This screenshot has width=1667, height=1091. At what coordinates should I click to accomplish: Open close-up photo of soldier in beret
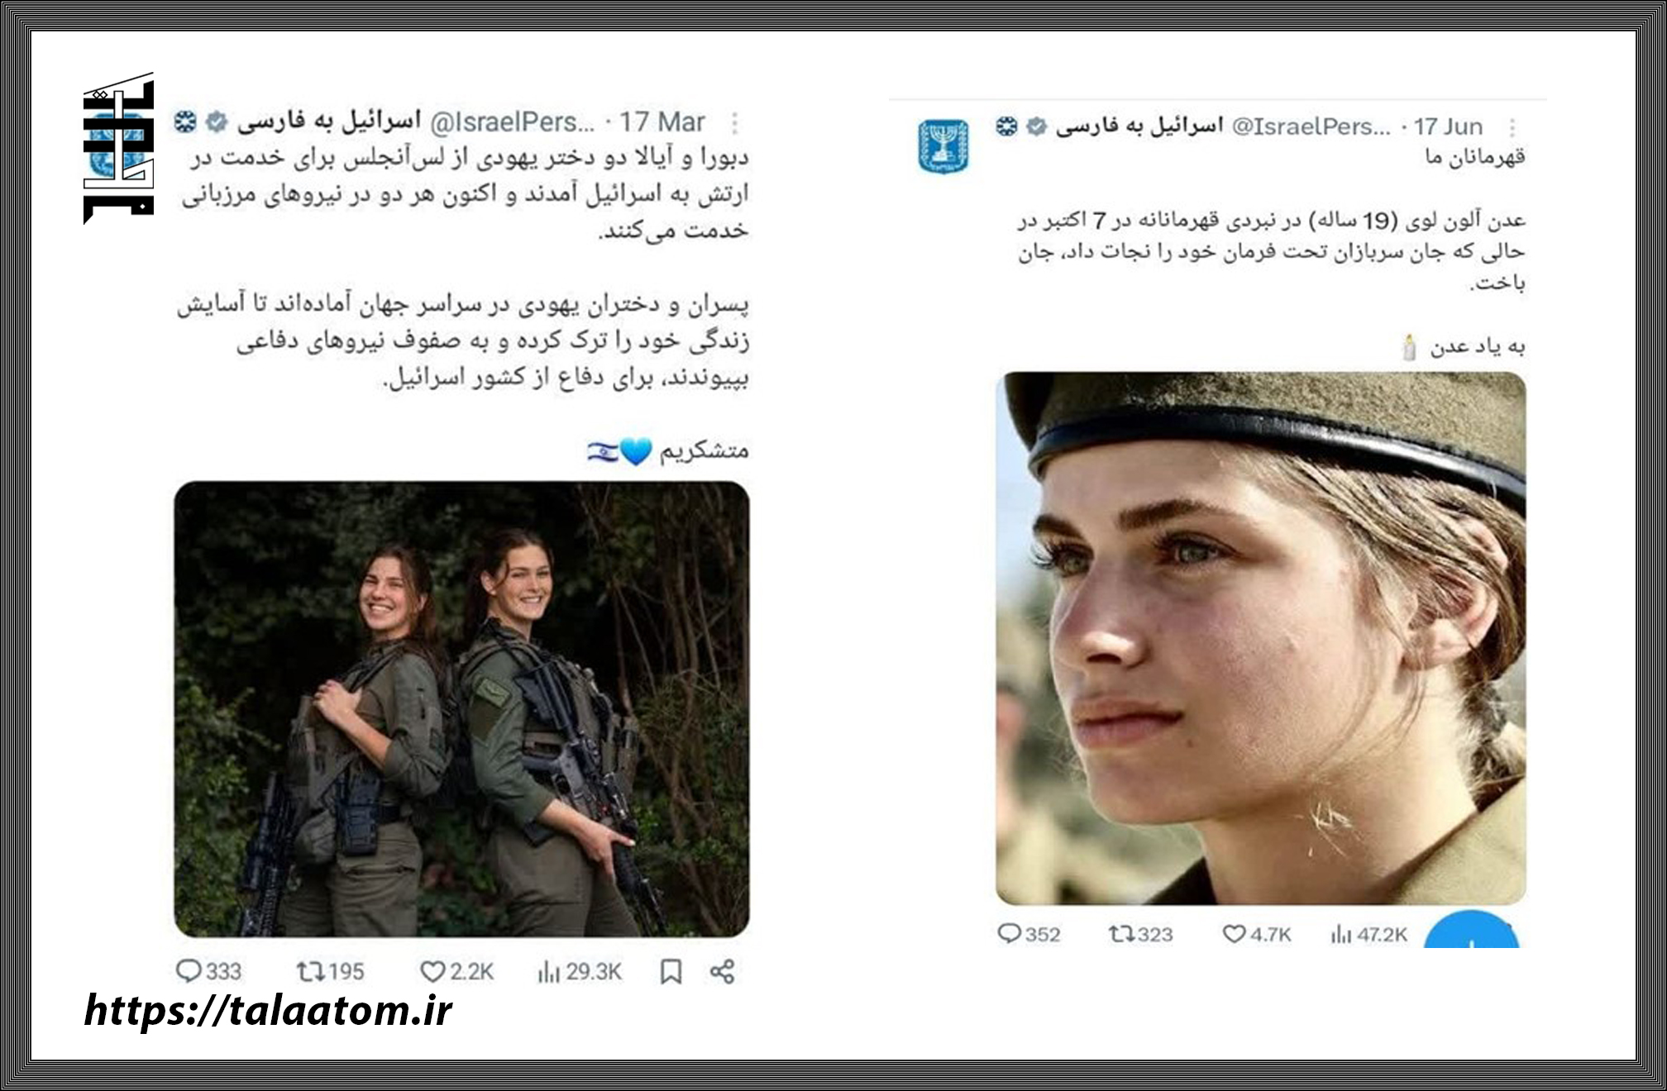(1261, 638)
